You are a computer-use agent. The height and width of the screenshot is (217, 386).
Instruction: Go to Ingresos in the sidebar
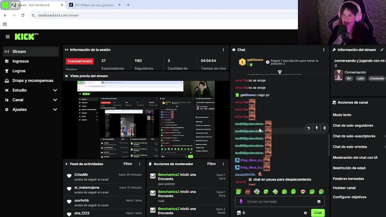[21, 61]
